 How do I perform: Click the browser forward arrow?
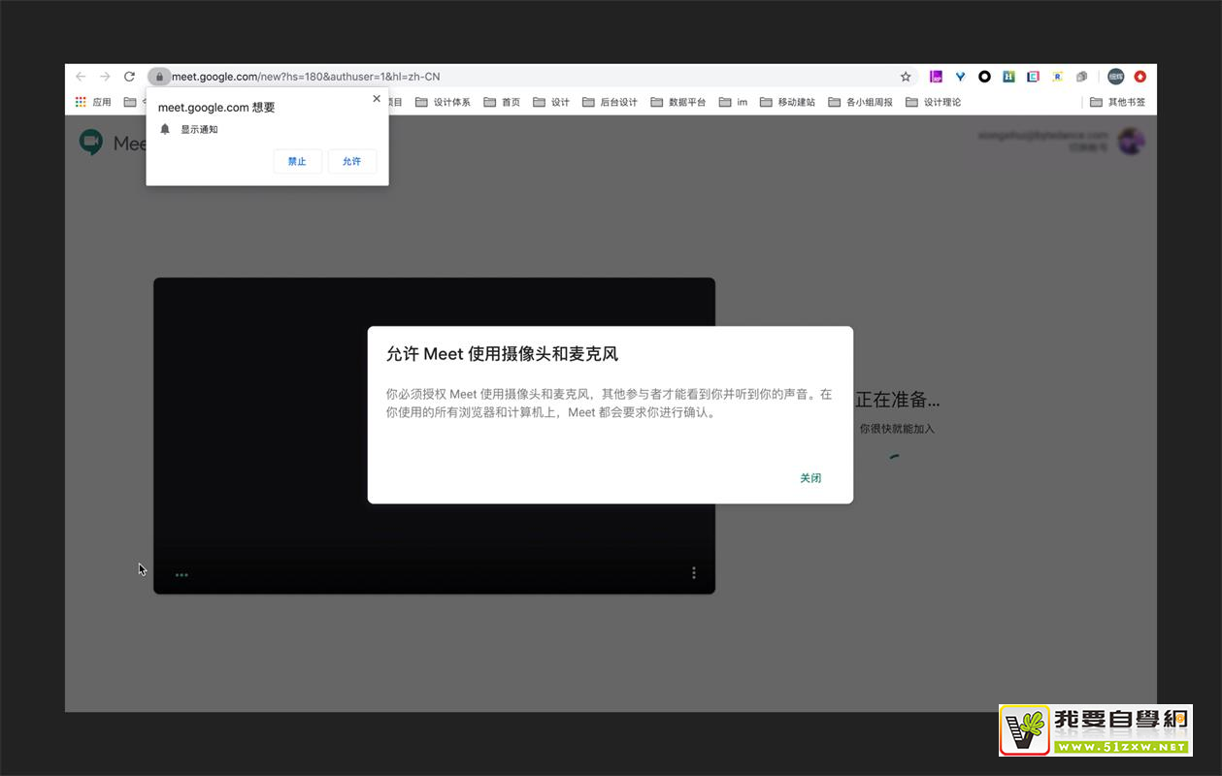tap(105, 77)
